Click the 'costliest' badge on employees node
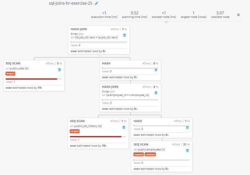This screenshot has width=250, height=175. coord(150,155)
